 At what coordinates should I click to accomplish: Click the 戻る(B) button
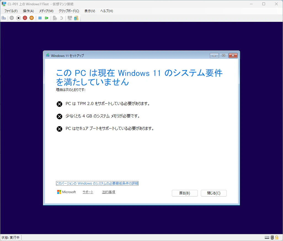[x=185, y=193]
